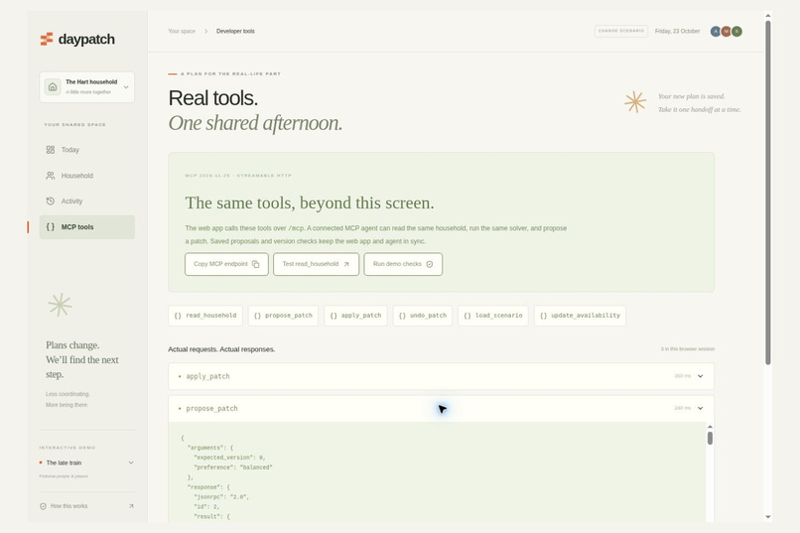Click Developer tools breadcrumb
Image resolution: width=800 pixels, height=533 pixels.
point(235,31)
